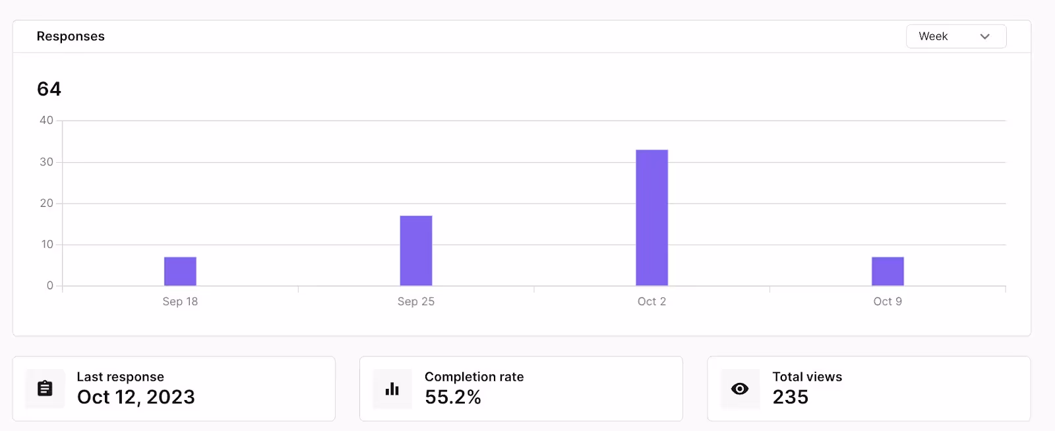The image size is (1055, 431).
Task: Select the Sep 18 bar in chart
Action: coord(180,272)
